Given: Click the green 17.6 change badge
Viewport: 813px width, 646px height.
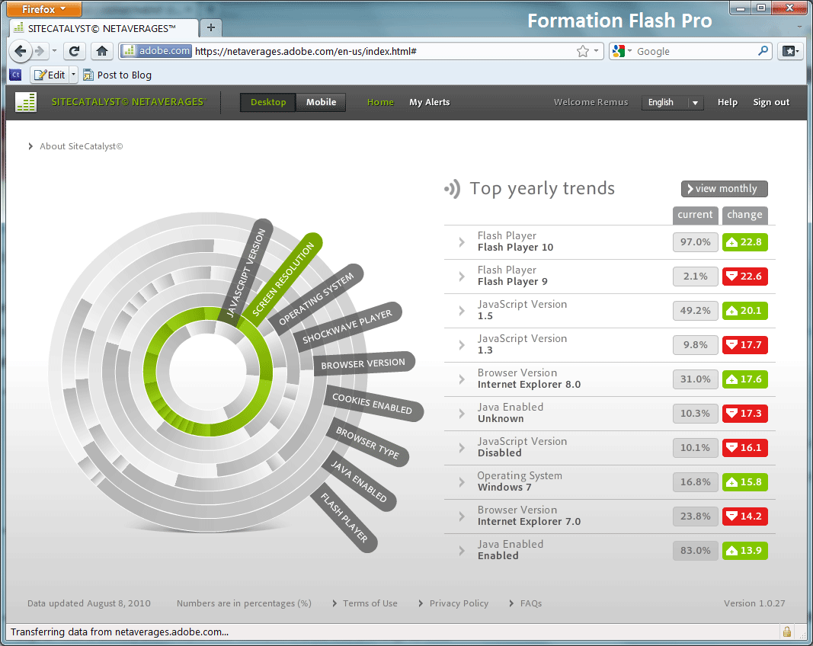Looking at the screenshot, I should point(744,379).
